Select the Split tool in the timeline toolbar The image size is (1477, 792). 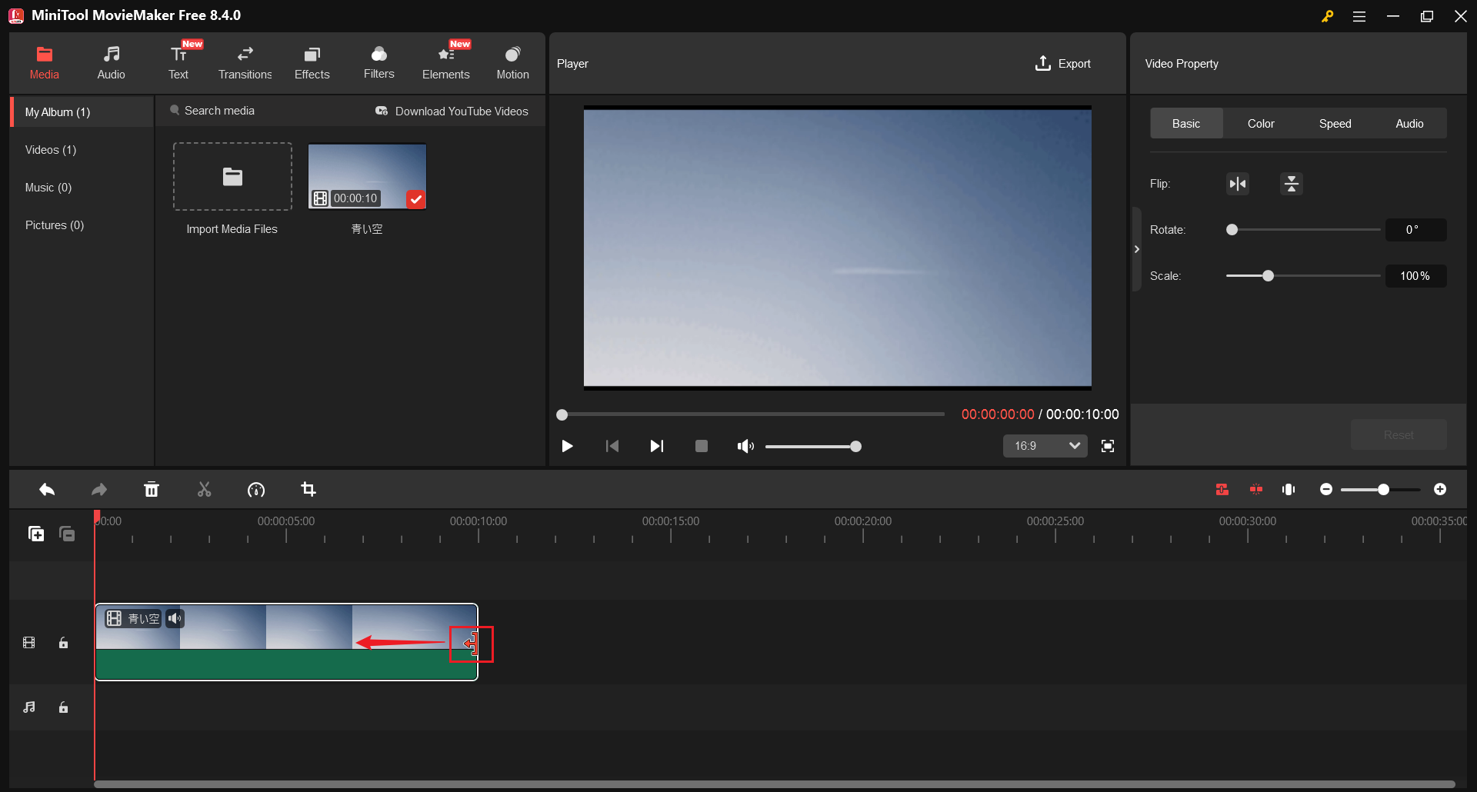(204, 490)
